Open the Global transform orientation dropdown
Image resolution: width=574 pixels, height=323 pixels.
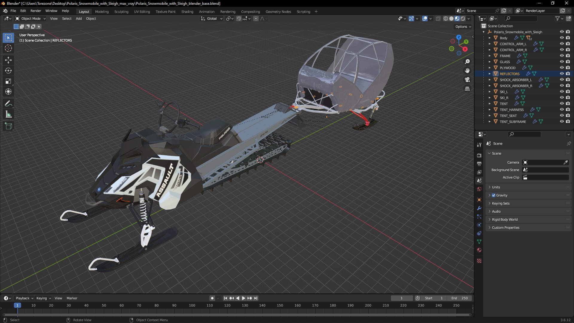(x=212, y=19)
